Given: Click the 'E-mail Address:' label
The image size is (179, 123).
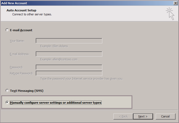Looking at the screenshot, I should point(20,54).
